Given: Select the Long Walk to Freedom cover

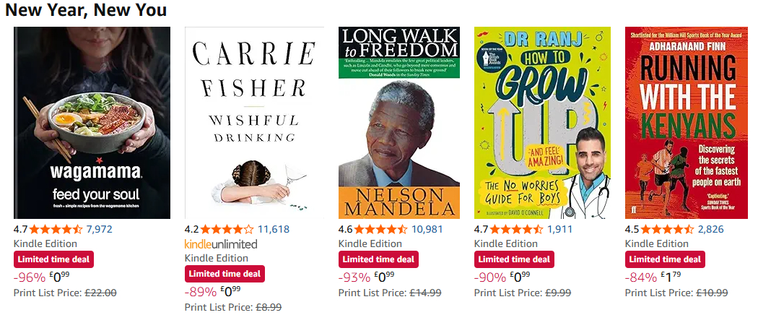Looking at the screenshot, I should (x=399, y=123).
